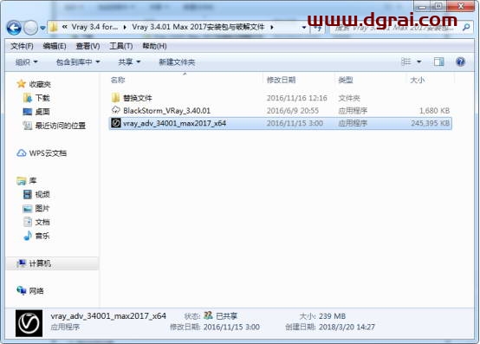Click the 收藏夹 star icon
The height and width of the screenshot is (344, 480).
pos(21,83)
